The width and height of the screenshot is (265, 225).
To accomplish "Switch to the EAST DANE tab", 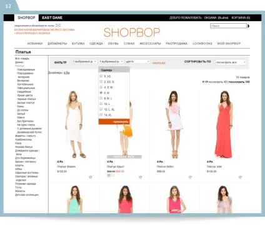I will click(x=52, y=17).
